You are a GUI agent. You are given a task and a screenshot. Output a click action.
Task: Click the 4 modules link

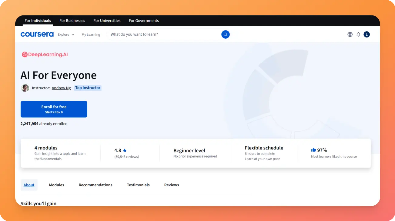tap(46, 148)
